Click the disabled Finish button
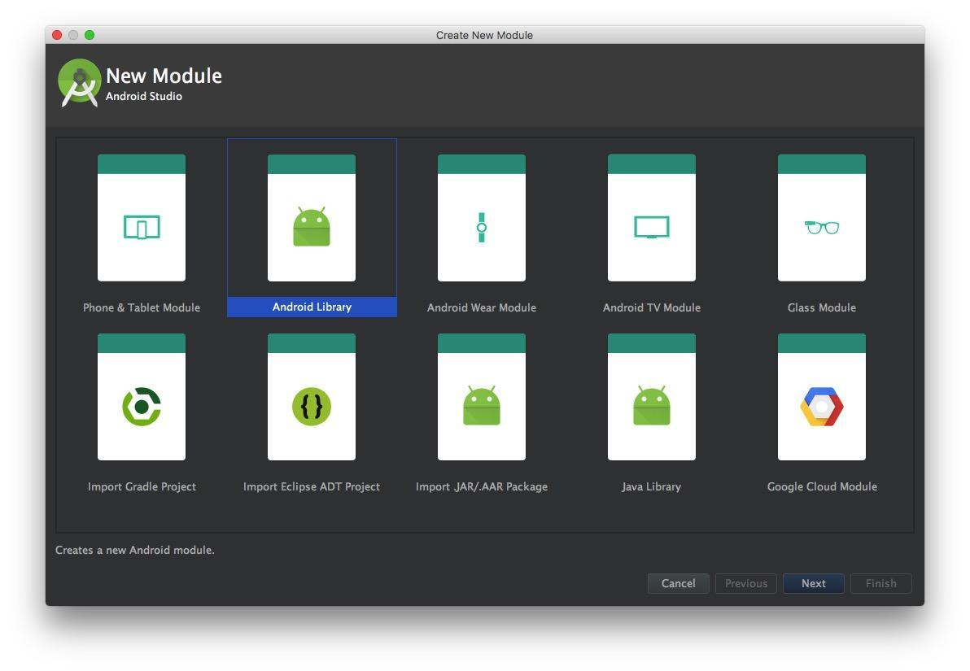The image size is (970, 671). coord(881,583)
